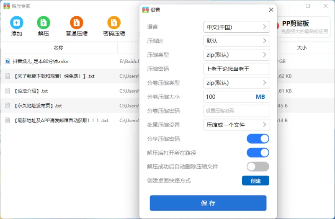The width and height of the screenshot is (335, 219).
Task: Click the .61 KB size cell
Action: [x=285, y=91]
